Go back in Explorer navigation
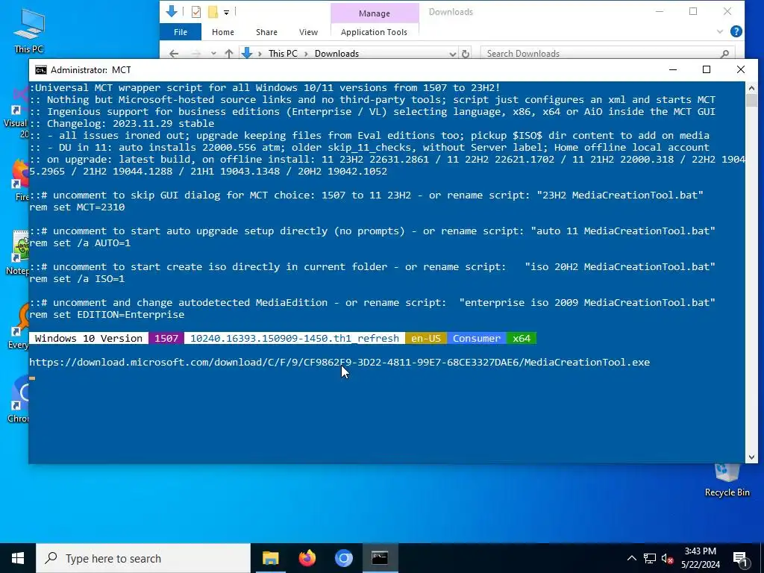This screenshot has height=573, width=764. (x=174, y=54)
